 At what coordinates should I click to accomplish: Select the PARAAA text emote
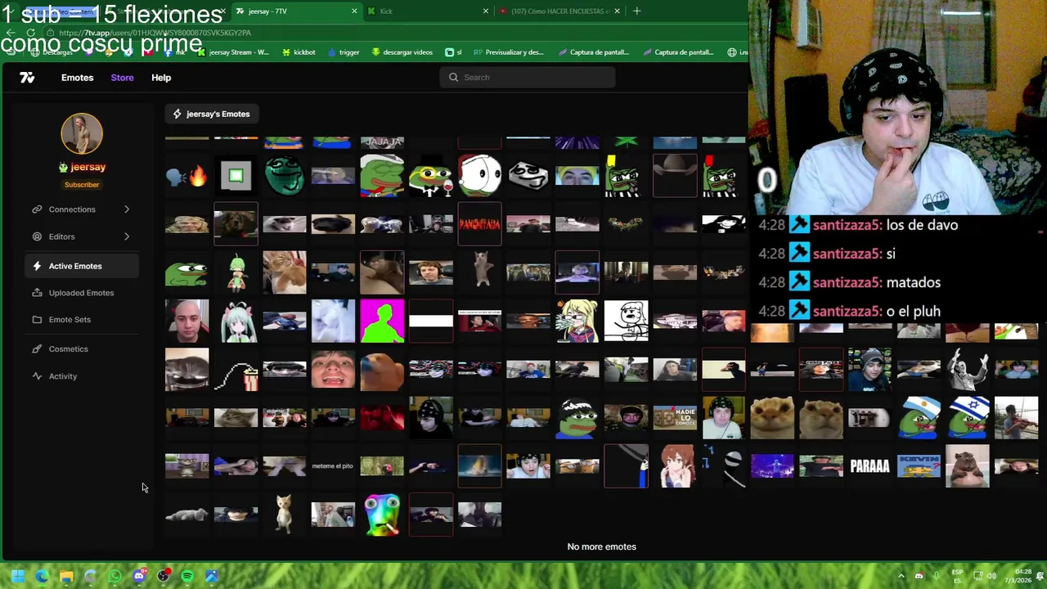click(870, 466)
